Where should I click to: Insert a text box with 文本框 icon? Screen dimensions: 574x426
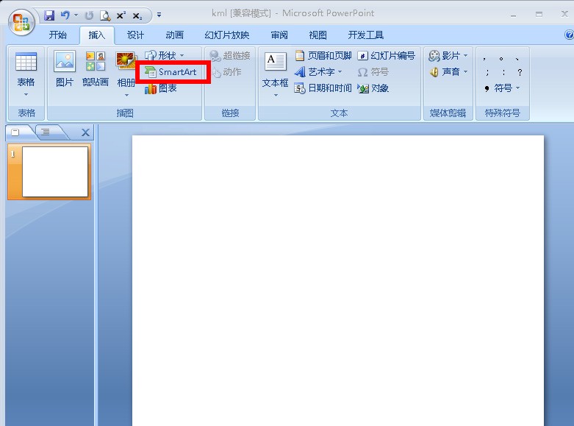(276, 62)
